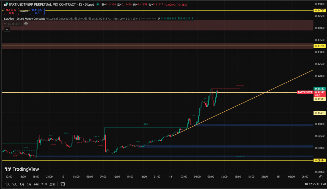Click the long BOS label above 0.10000
This screenshot has width=327, height=189.
point(146,124)
